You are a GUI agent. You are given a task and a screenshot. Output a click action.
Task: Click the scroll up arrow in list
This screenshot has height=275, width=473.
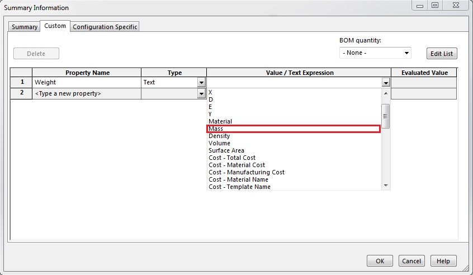click(x=385, y=92)
